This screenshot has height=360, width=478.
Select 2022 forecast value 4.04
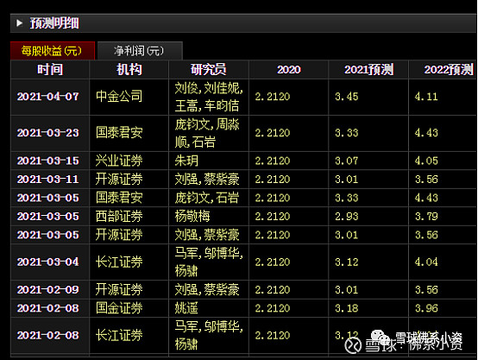426,262
